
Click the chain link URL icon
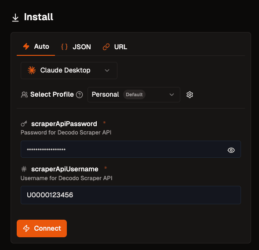tap(106, 47)
